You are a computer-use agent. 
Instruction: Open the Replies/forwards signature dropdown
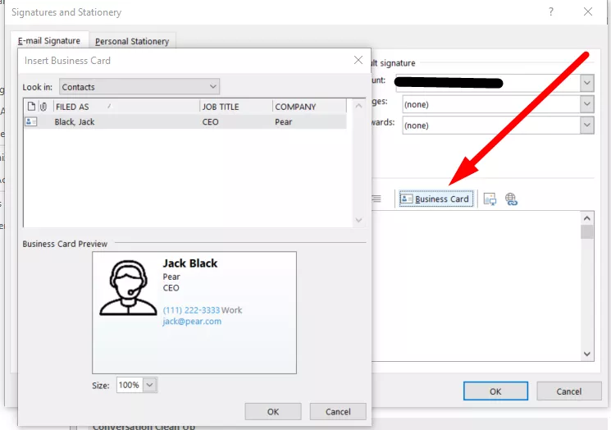click(586, 125)
